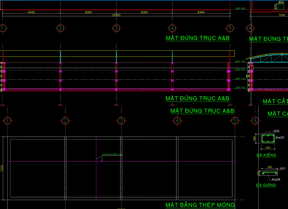Screen dimensions: 288x209
Task: Select the ĐÀ GIẰNG section label
Action: (x=266, y=185)
